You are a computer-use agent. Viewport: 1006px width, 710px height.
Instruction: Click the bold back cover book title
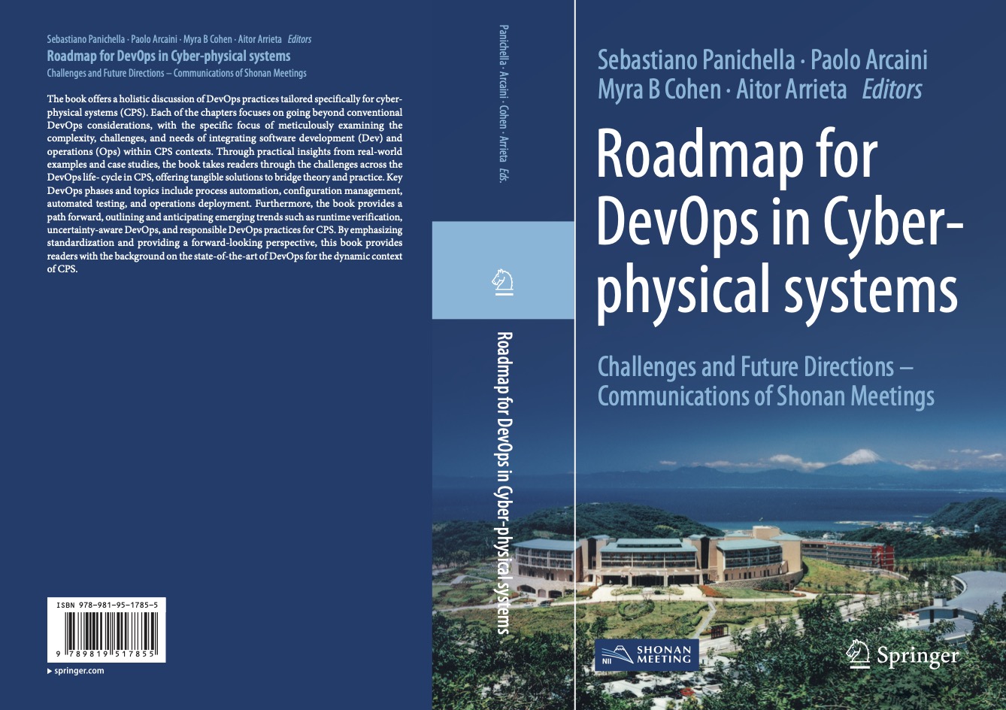pyautogui.click(x=168, y=56)
